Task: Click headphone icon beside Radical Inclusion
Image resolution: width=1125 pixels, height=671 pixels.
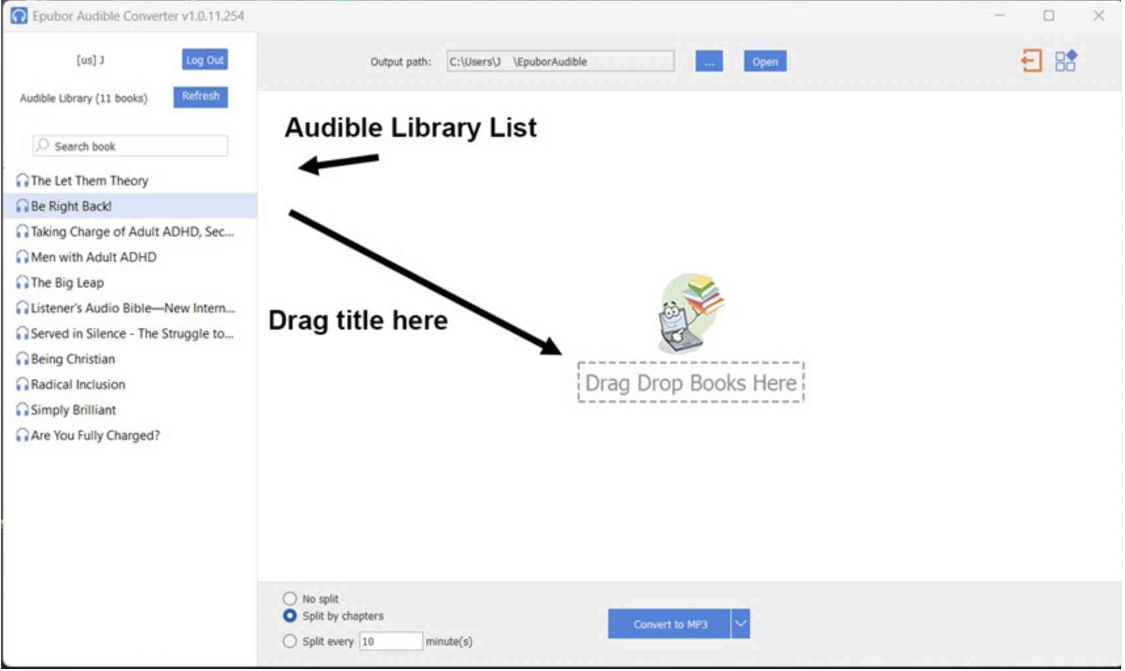Action: pos(23,385)
